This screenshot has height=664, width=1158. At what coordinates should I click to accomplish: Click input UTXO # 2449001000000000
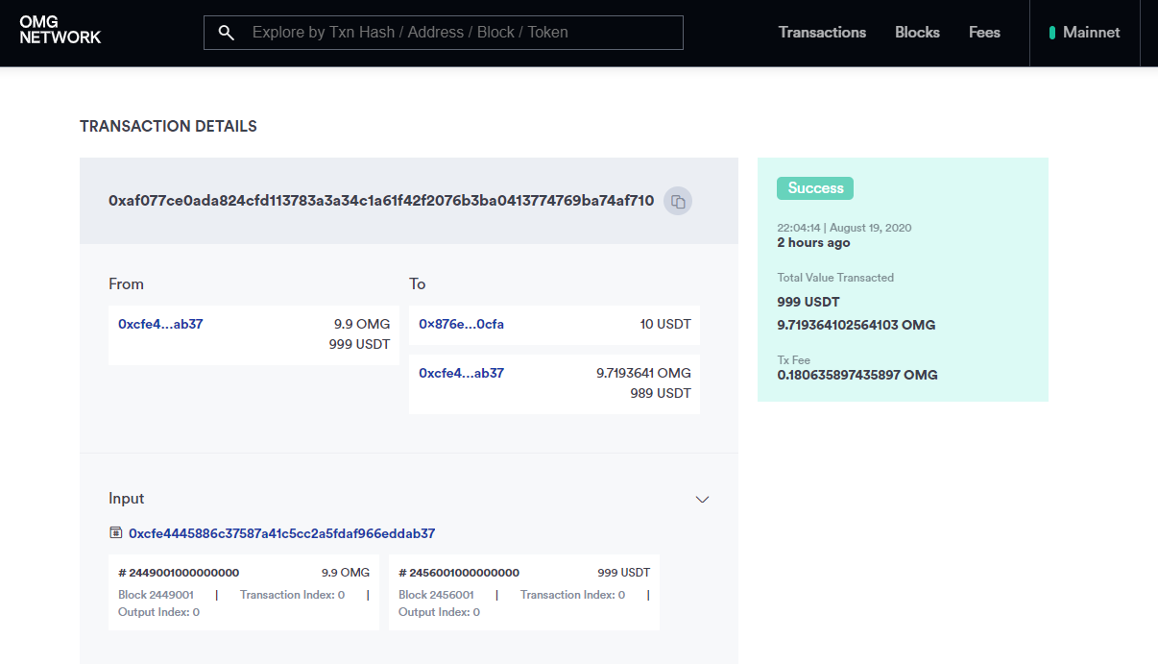[x=179, y=573]
